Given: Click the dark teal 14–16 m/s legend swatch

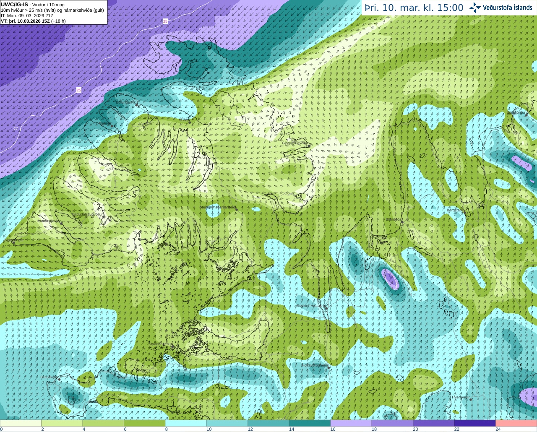Looking at the screenshot, I should pyautogui.click(x=310, y=423).
